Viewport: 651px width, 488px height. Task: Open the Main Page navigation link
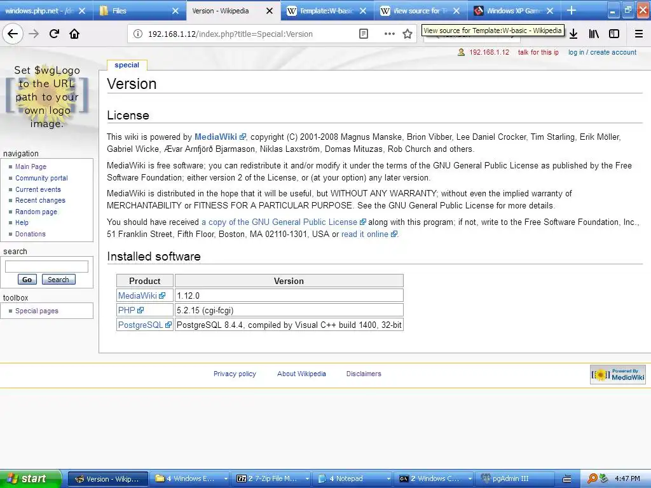coord(31,166)
